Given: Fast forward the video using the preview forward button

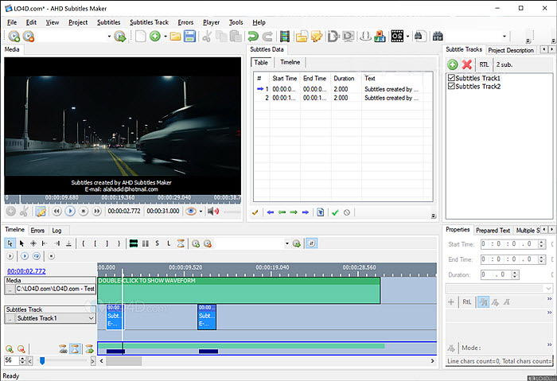Looking at the screenshot, I should (96, 212).
